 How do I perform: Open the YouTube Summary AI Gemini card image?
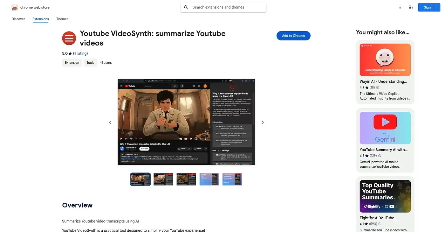coord(385,128)
